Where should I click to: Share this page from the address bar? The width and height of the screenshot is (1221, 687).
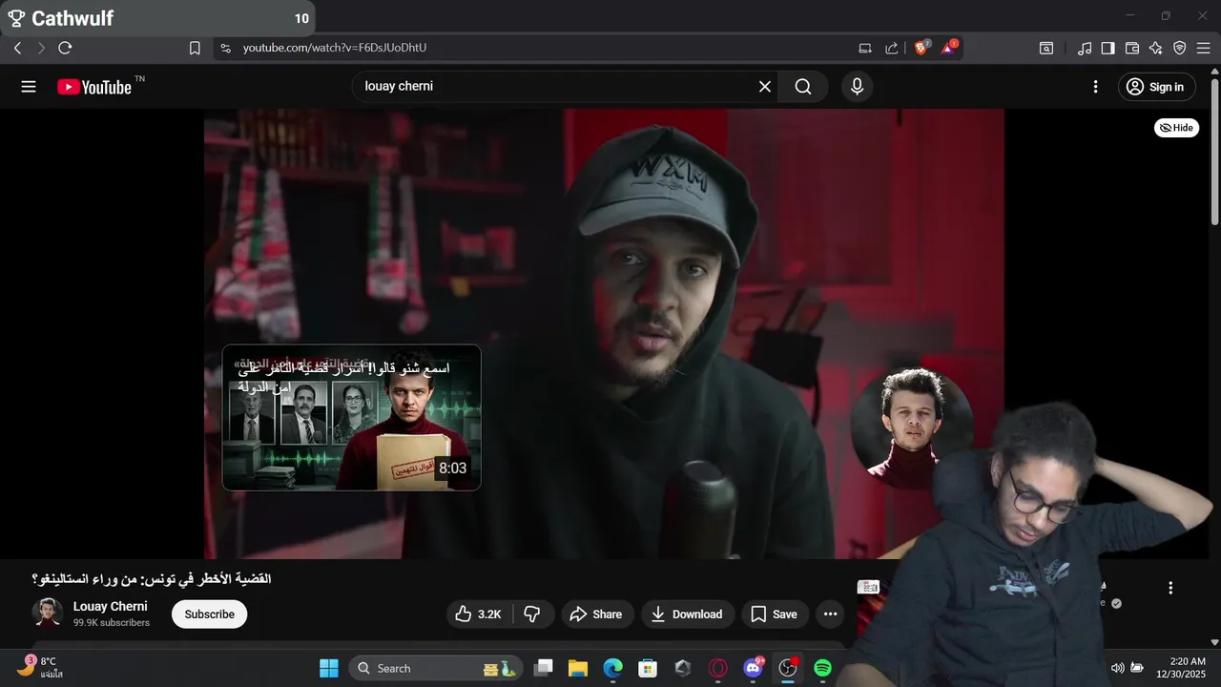coord(891,48)
